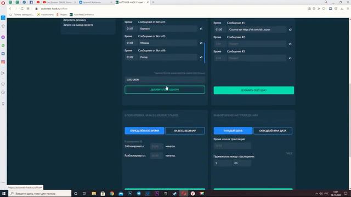The height and width of the screenshot is (197, 351).
Task: Open the notifications action center
Action: point(346,193)
